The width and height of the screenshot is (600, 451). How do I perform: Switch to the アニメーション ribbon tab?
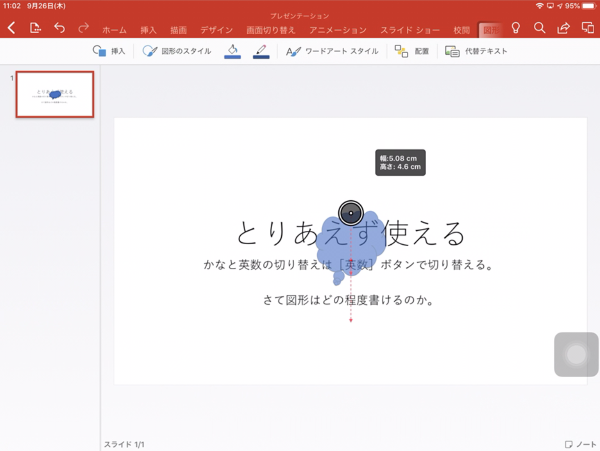pyautogui.click(x=338, y=30)
